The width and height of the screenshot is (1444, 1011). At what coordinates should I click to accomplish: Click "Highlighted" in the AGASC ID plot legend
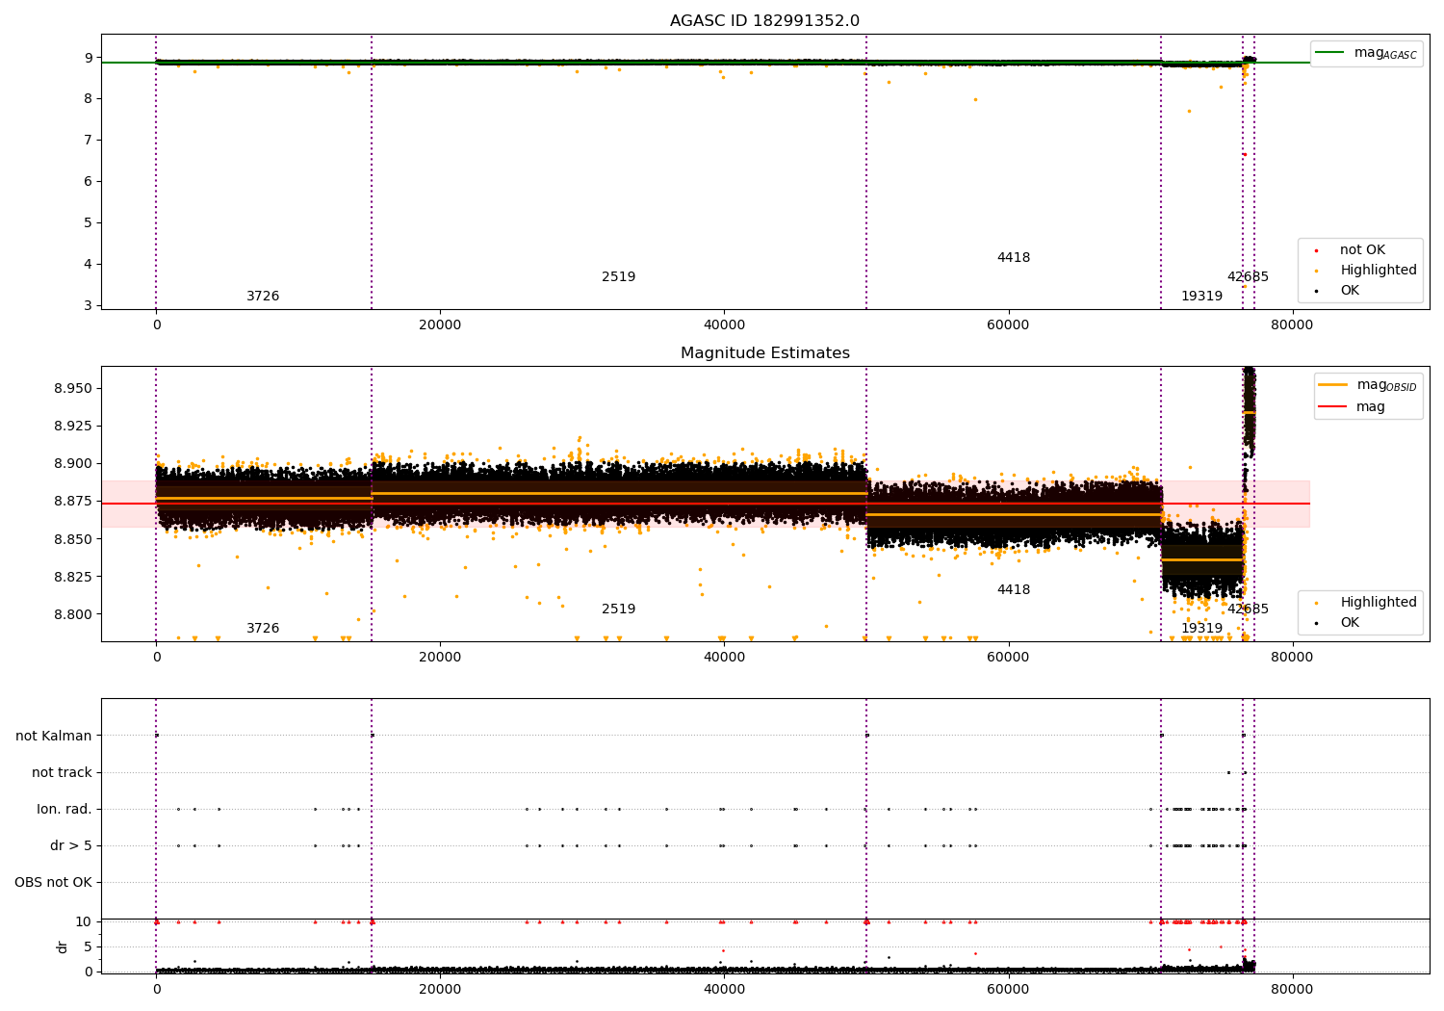click(x=1379, y=271)
